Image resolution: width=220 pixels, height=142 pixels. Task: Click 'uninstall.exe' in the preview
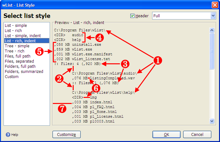(86, 44)
